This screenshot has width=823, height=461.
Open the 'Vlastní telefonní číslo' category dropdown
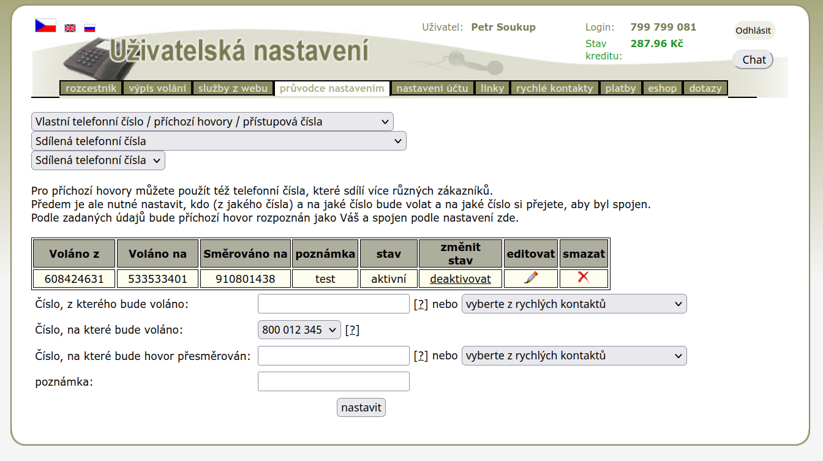[x=212, y=121]
